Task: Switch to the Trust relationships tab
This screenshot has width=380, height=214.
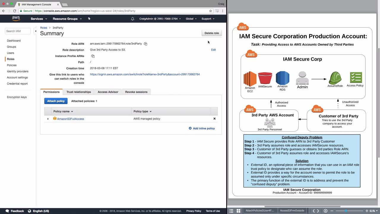Action: (x=79, y=92)
